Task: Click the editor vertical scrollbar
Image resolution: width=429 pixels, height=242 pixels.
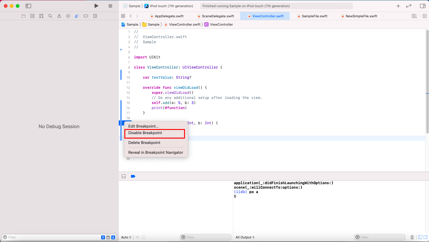Action: tap(427, 82)
